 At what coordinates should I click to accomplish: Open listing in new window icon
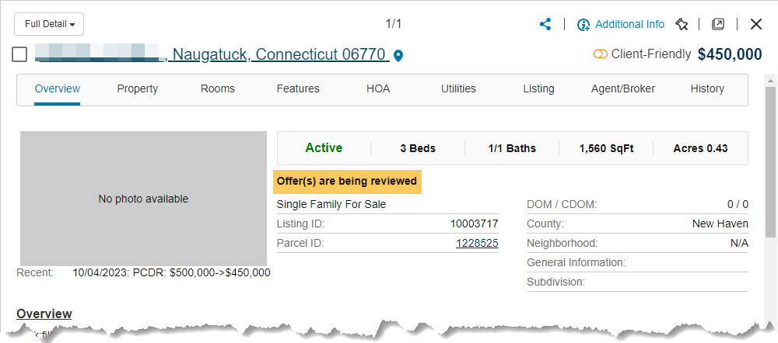pyautogui.click(x=718, y=24)
